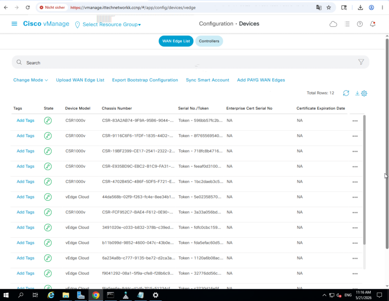Click the filter funnel icon in search bar
Viewport: 389px width, 301px height.
click(x=361, y=62)
